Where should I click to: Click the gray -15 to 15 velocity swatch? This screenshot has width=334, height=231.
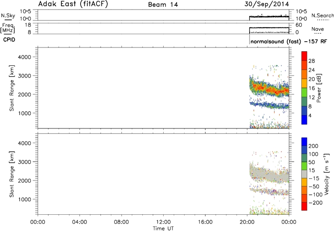(x=304, y=174)
